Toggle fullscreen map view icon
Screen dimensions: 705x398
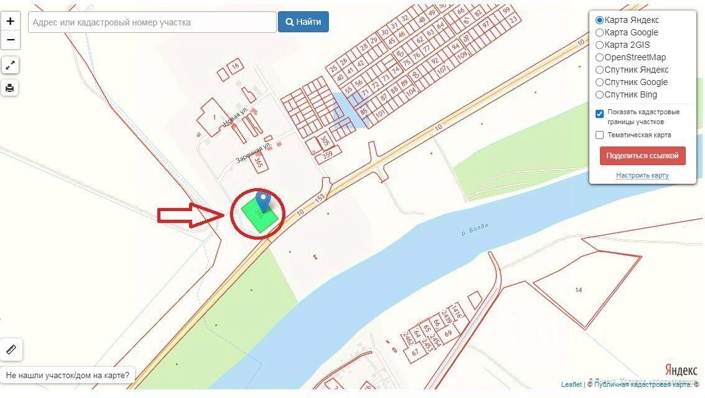[10, 65]
